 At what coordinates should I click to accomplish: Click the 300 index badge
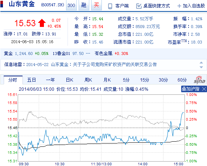pyautogui.click(x=71, y=5)
